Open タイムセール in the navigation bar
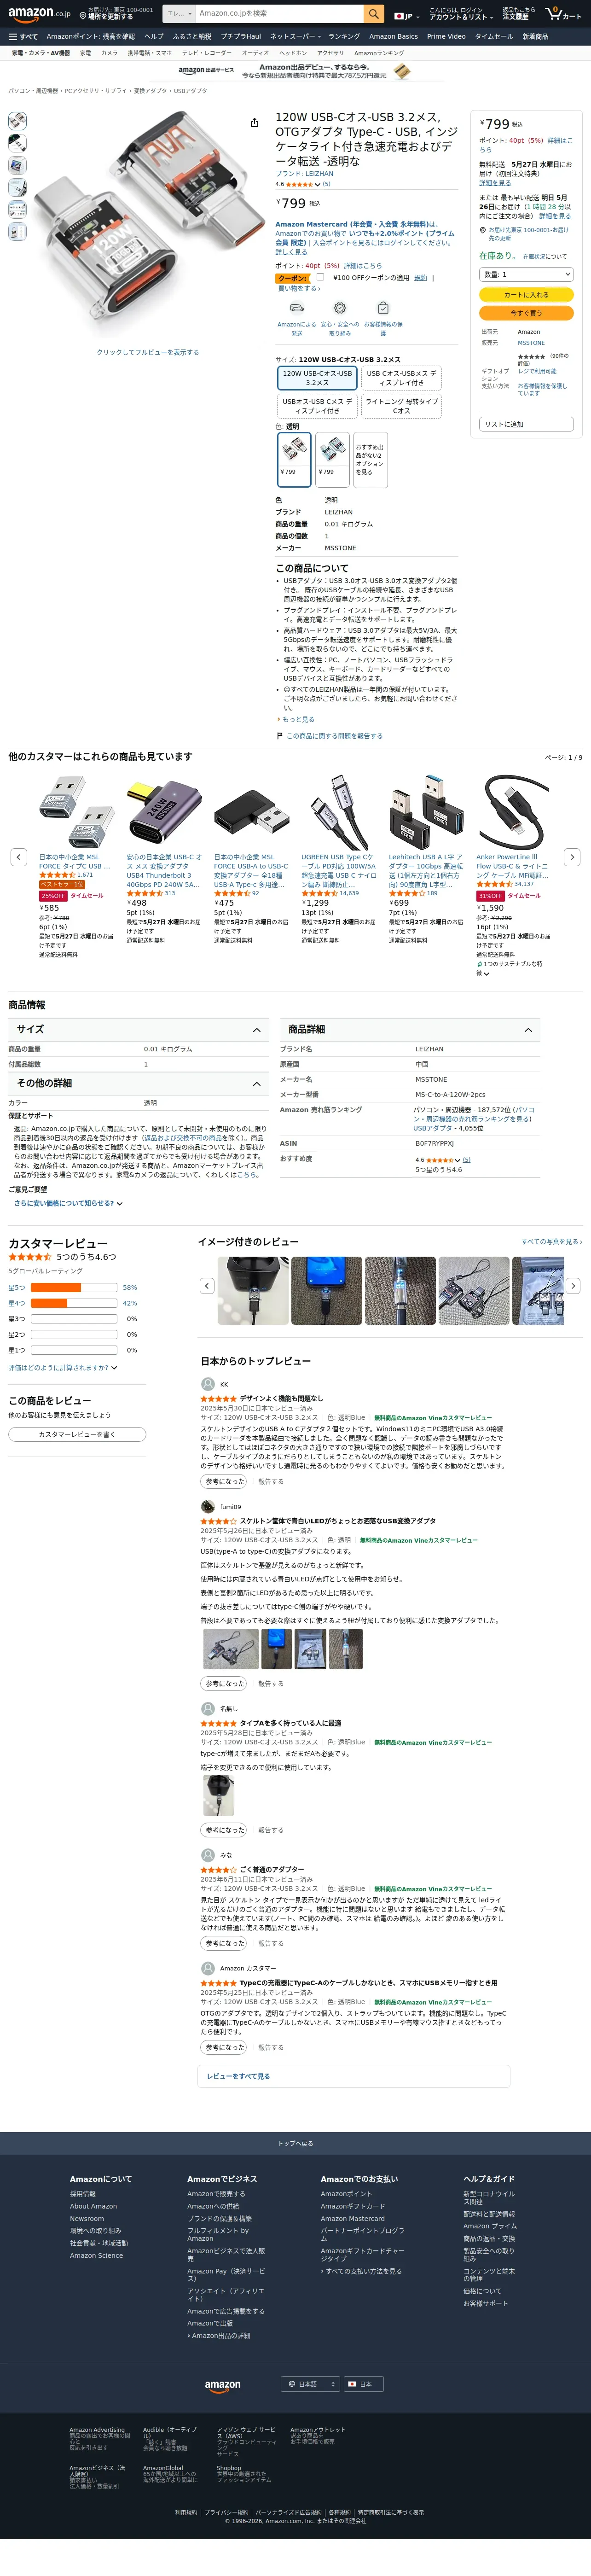The width and height of the screenshot is (591, 2576). coord(494,37)
